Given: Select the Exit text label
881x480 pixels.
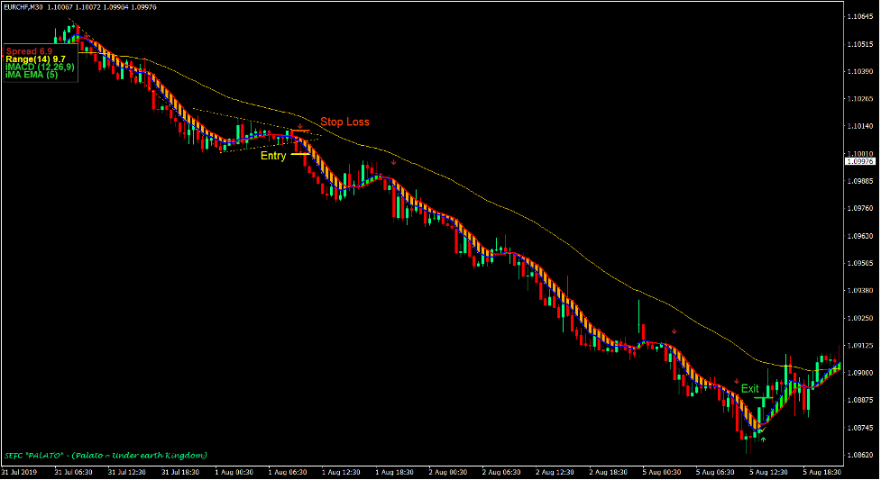Looking at the screenshot, I should (750, 388).
